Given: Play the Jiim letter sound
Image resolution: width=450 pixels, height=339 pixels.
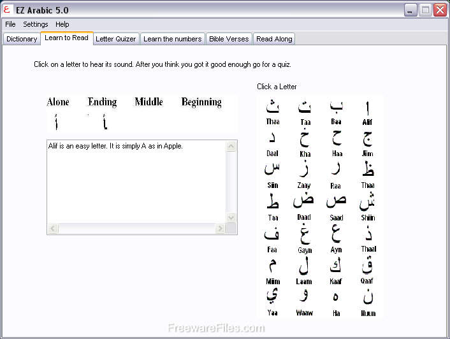Looking at the screenshot, I should [x=368, y=139].
